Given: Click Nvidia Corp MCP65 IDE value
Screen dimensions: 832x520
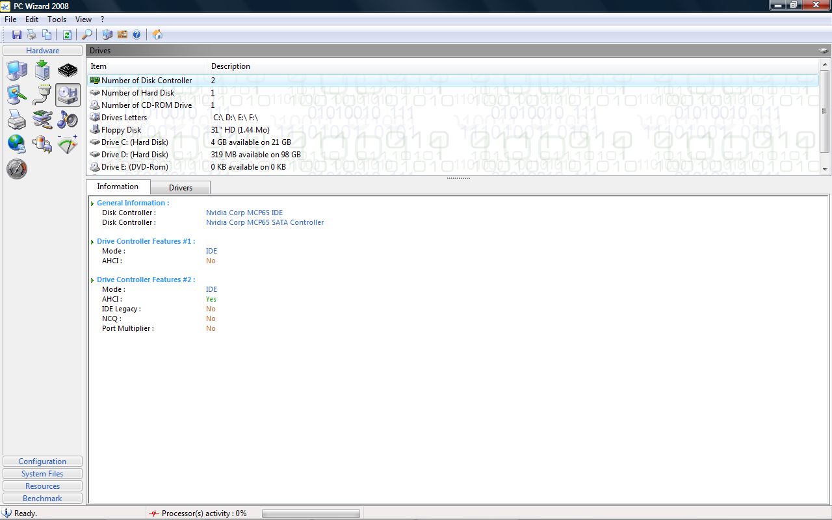Looking at the screenshot, I should [244, 213].
